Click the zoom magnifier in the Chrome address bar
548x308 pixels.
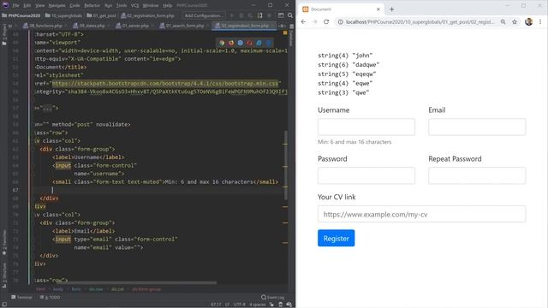coord(503,21)
